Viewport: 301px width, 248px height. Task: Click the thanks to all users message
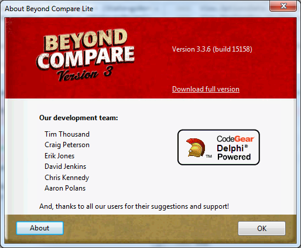[134, 206]
